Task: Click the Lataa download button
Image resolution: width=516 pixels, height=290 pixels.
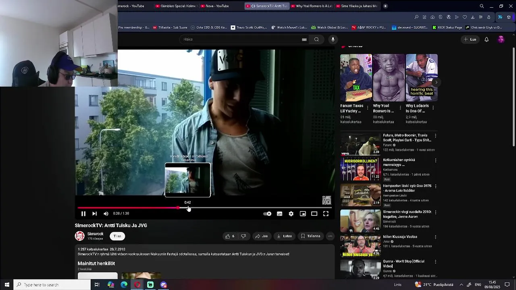Action: [x=284, y=236]
